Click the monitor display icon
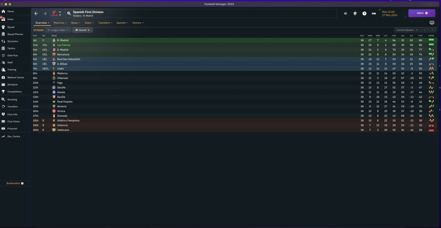This screenshot has width=441, height=228. [x=432, y=23]
